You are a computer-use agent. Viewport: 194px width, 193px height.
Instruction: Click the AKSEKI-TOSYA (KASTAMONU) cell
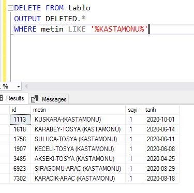click(78, 159)
